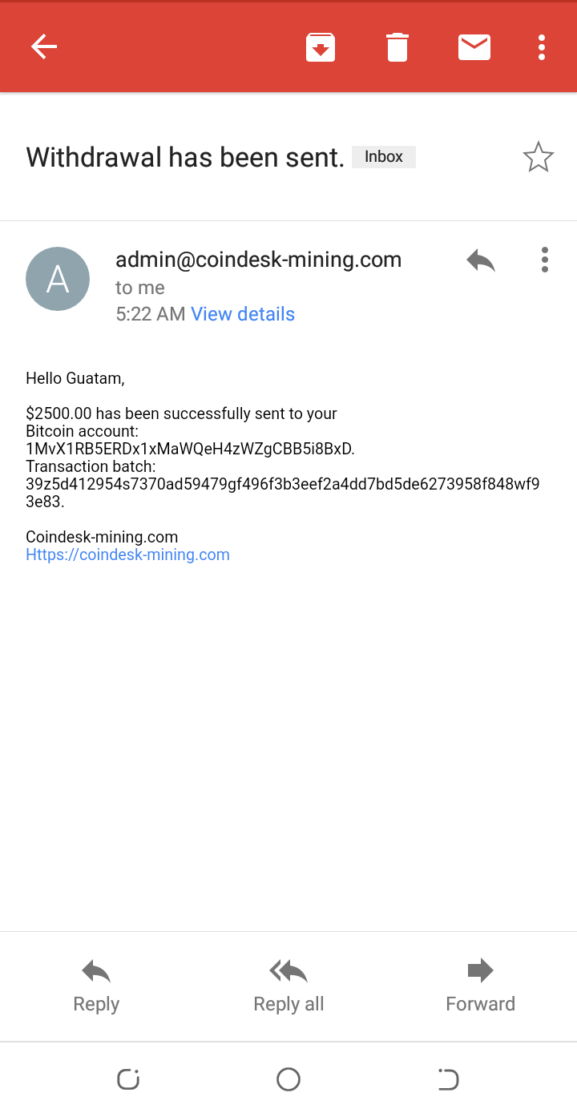Reply using the arrow beside sender
Image resolution: width=577 pixels, height=1117 pixels.
(481, 260)
